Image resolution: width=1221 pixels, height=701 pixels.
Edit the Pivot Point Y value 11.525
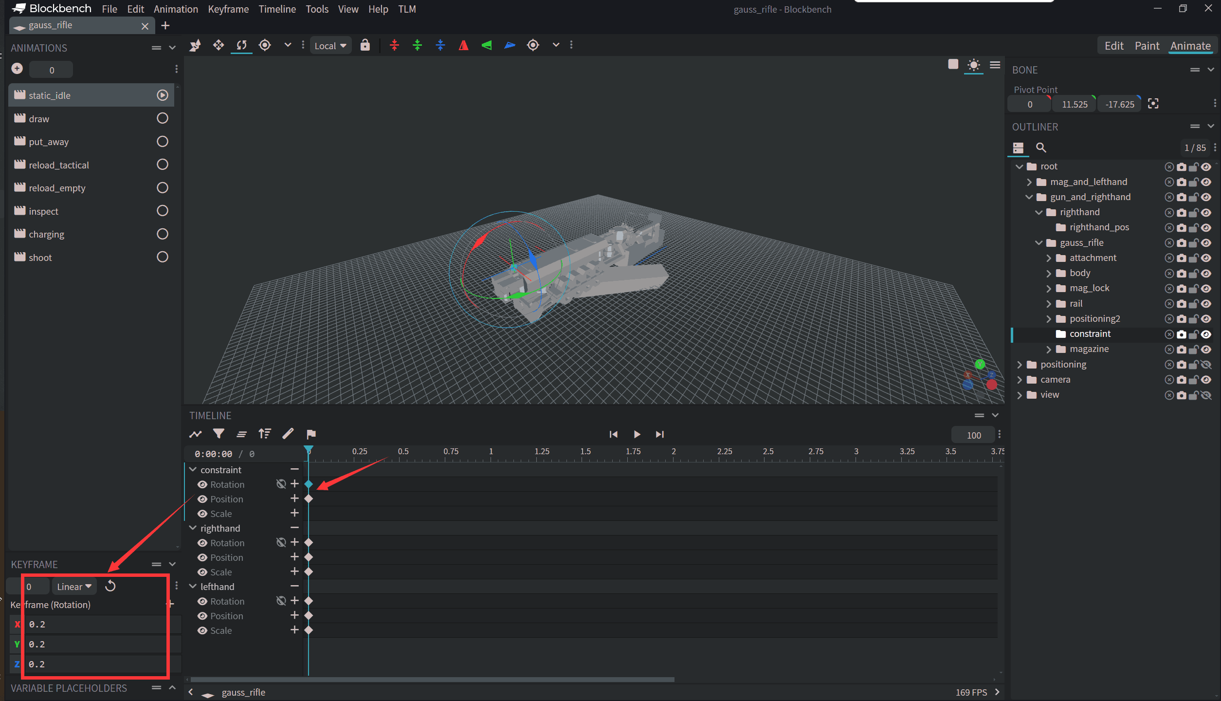tap(1074, 104)
